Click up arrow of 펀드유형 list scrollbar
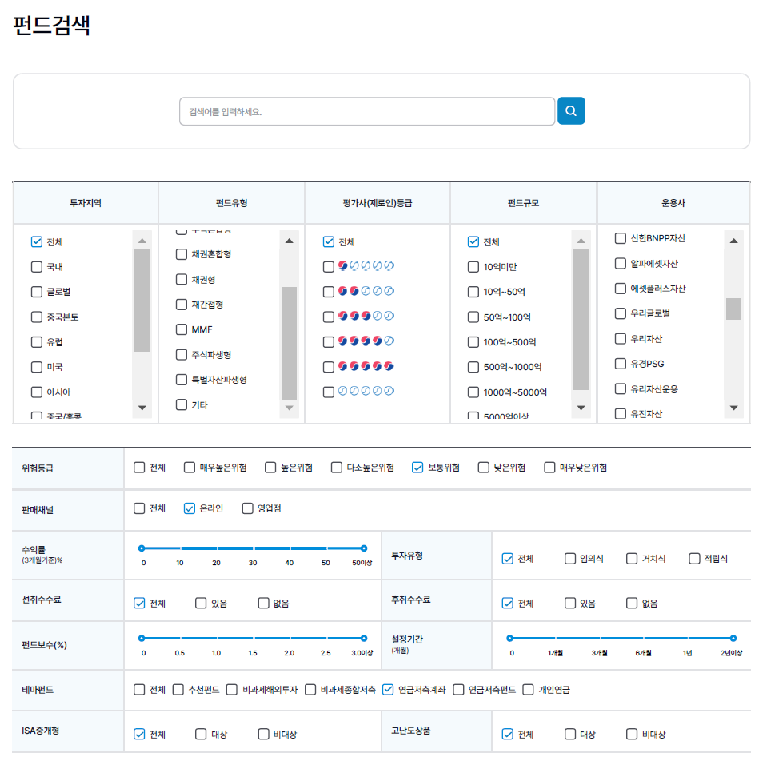The height and width of the screenshot is (761, 767). (x=289, y=241)
